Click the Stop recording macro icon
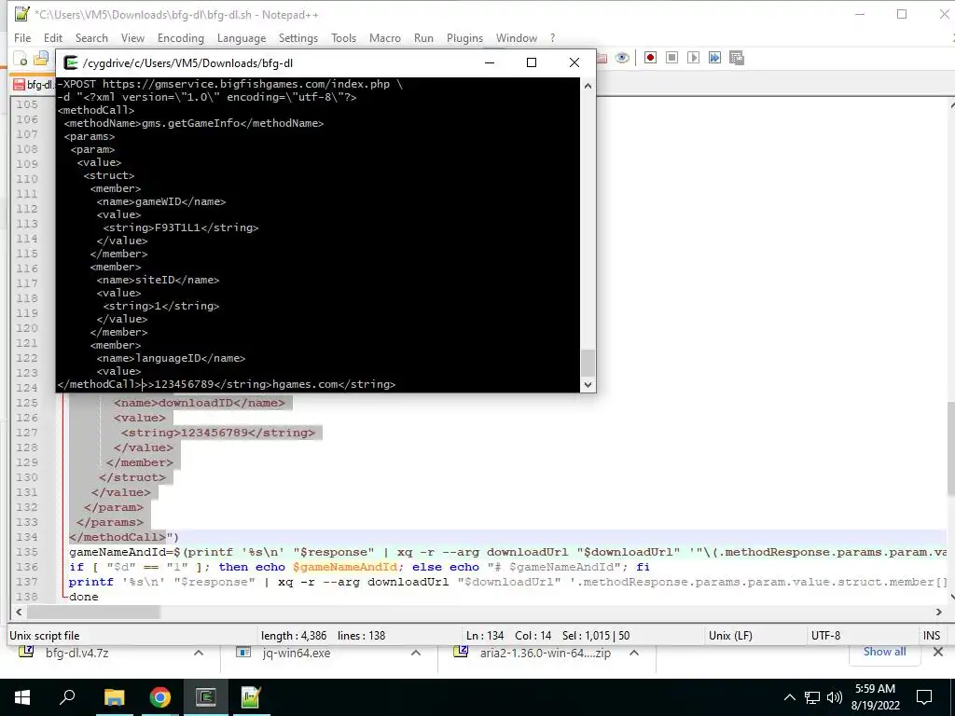The height and width of the screenshot is (716, 955). coord(671,58)
